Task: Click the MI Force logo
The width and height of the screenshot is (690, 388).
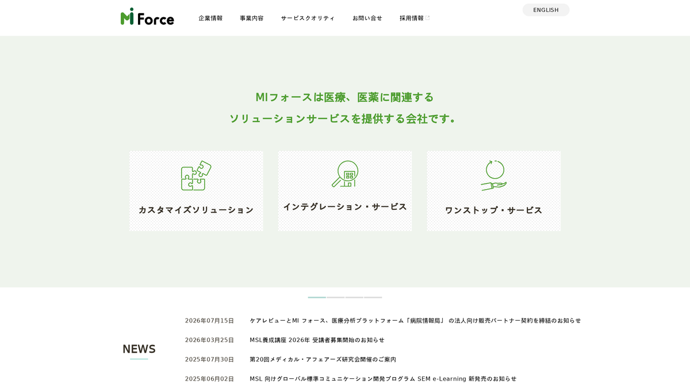Action: (147, 17)
